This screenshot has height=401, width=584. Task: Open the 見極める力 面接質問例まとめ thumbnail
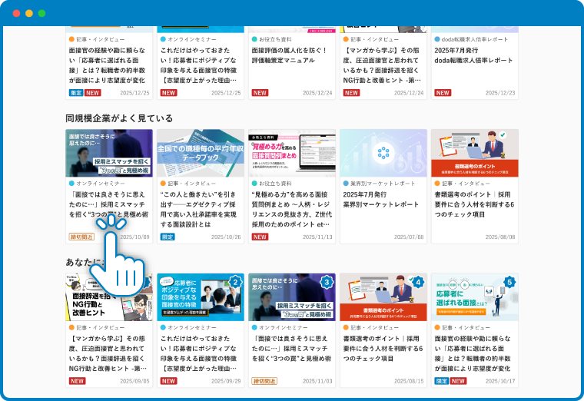pyautogui.click(x=291, y=153)
